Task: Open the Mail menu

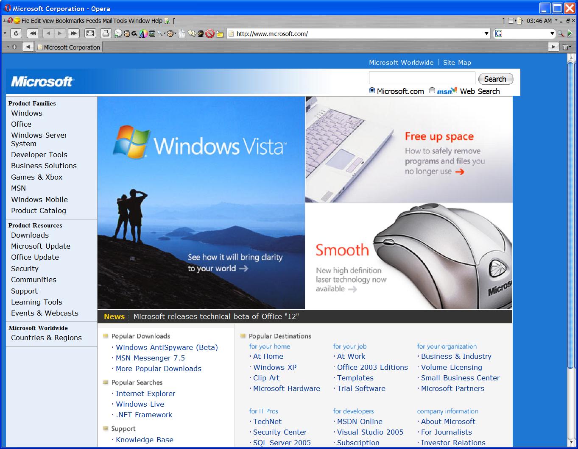Action: pos(107,21)
